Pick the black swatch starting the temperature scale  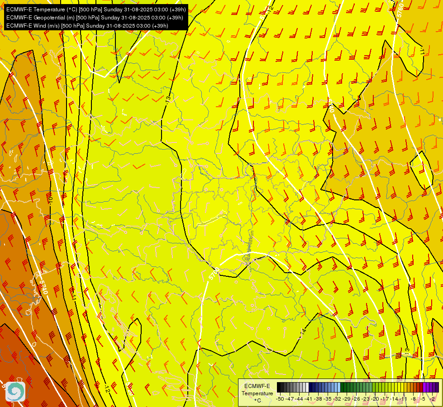click(x=279, y=387)
